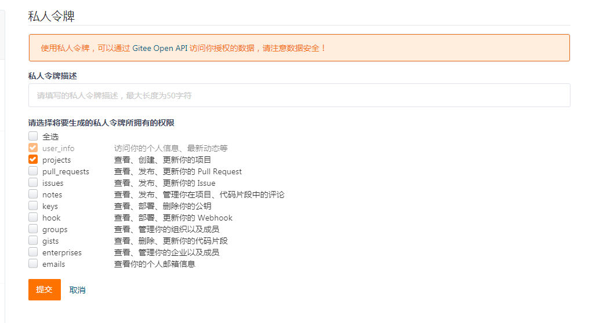
Task: Toggle the user_info permission checkbox
Action: coord(33,148)
